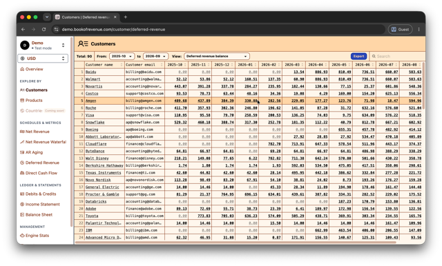The image size is (442, 266).
Task: Open the USD currency selector
Action: coord(43,59)
